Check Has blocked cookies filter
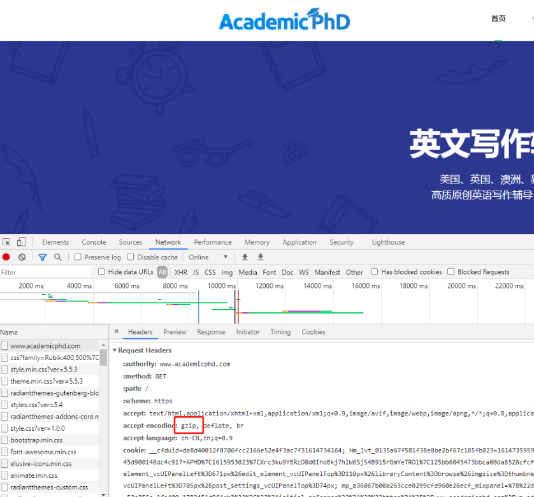The height and width of the screenshot is (497, 534). tap(375, 271)
